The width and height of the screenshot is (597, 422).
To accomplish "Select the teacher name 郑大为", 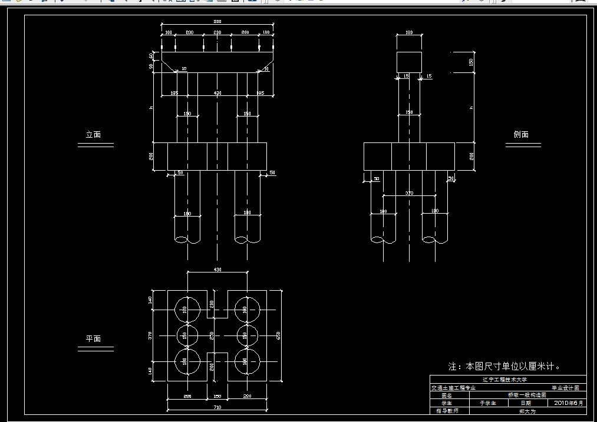I will [527, 411].
